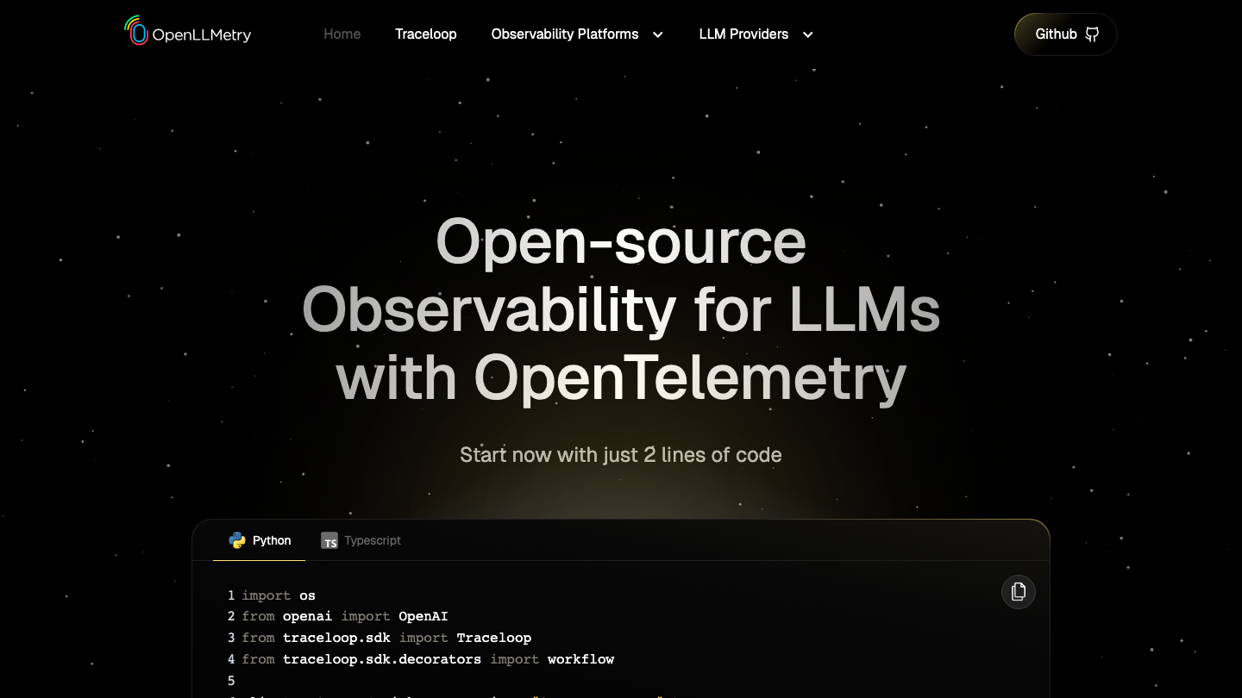Expand the LLM Providers chevron arrow
Viewport: 1242px width, 698px height.
[x=807, y=34]
